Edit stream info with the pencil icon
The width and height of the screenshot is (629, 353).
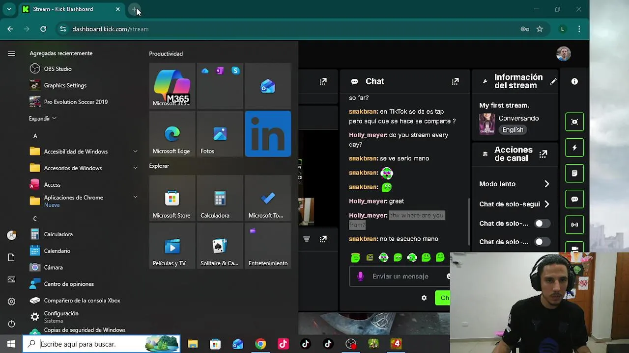(x=553, y=81)
